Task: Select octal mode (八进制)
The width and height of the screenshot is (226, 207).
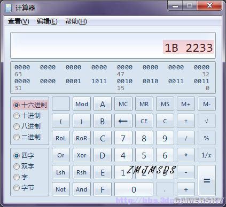Action: click(x=27, y=126)
